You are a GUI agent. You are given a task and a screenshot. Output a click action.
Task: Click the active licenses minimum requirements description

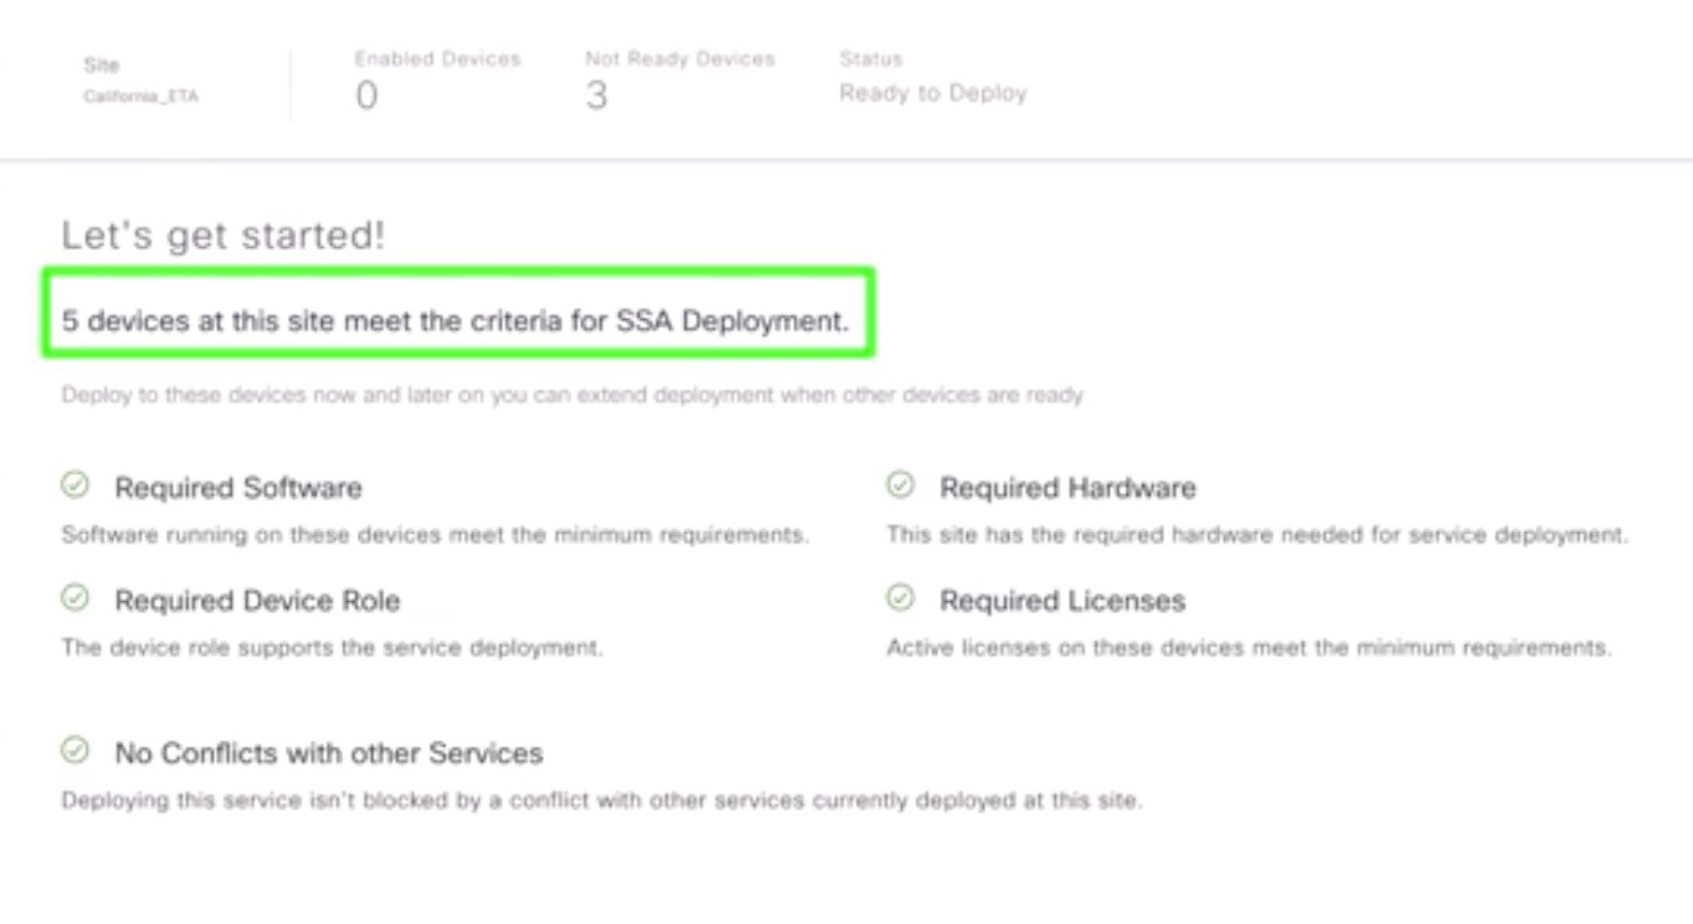pyautogui.click(x=1248, y=648)
